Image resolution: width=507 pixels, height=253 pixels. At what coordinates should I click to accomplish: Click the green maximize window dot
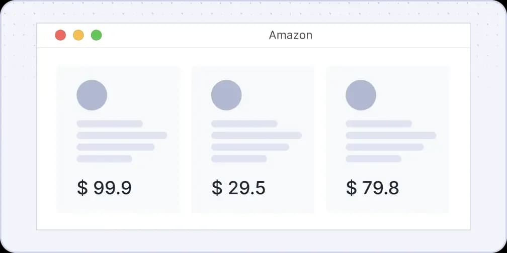click(x=96, y=35)
